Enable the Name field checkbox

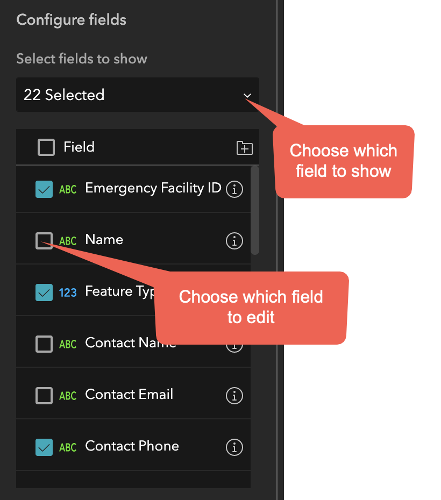pos(44,241)
